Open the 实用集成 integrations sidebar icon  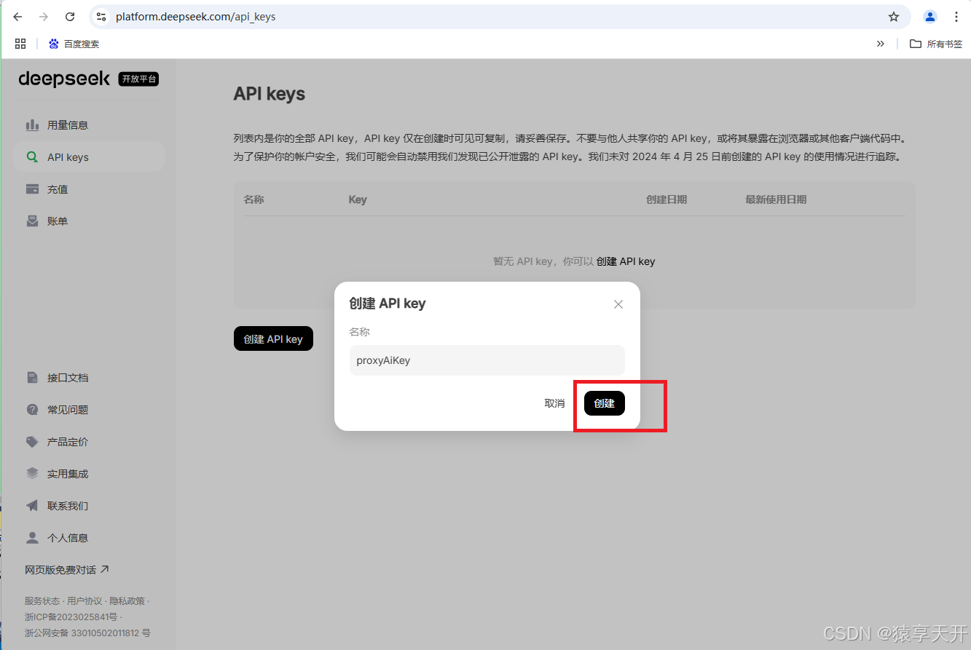point(32,473)
